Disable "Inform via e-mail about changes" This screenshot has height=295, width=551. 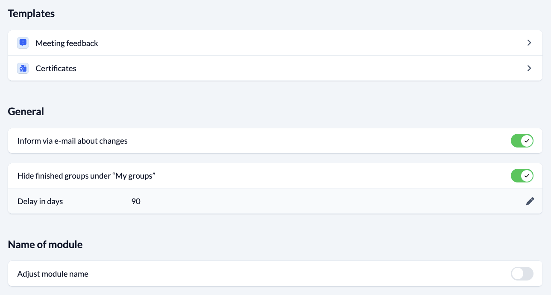pyautogui.click(x=522, y=141)
